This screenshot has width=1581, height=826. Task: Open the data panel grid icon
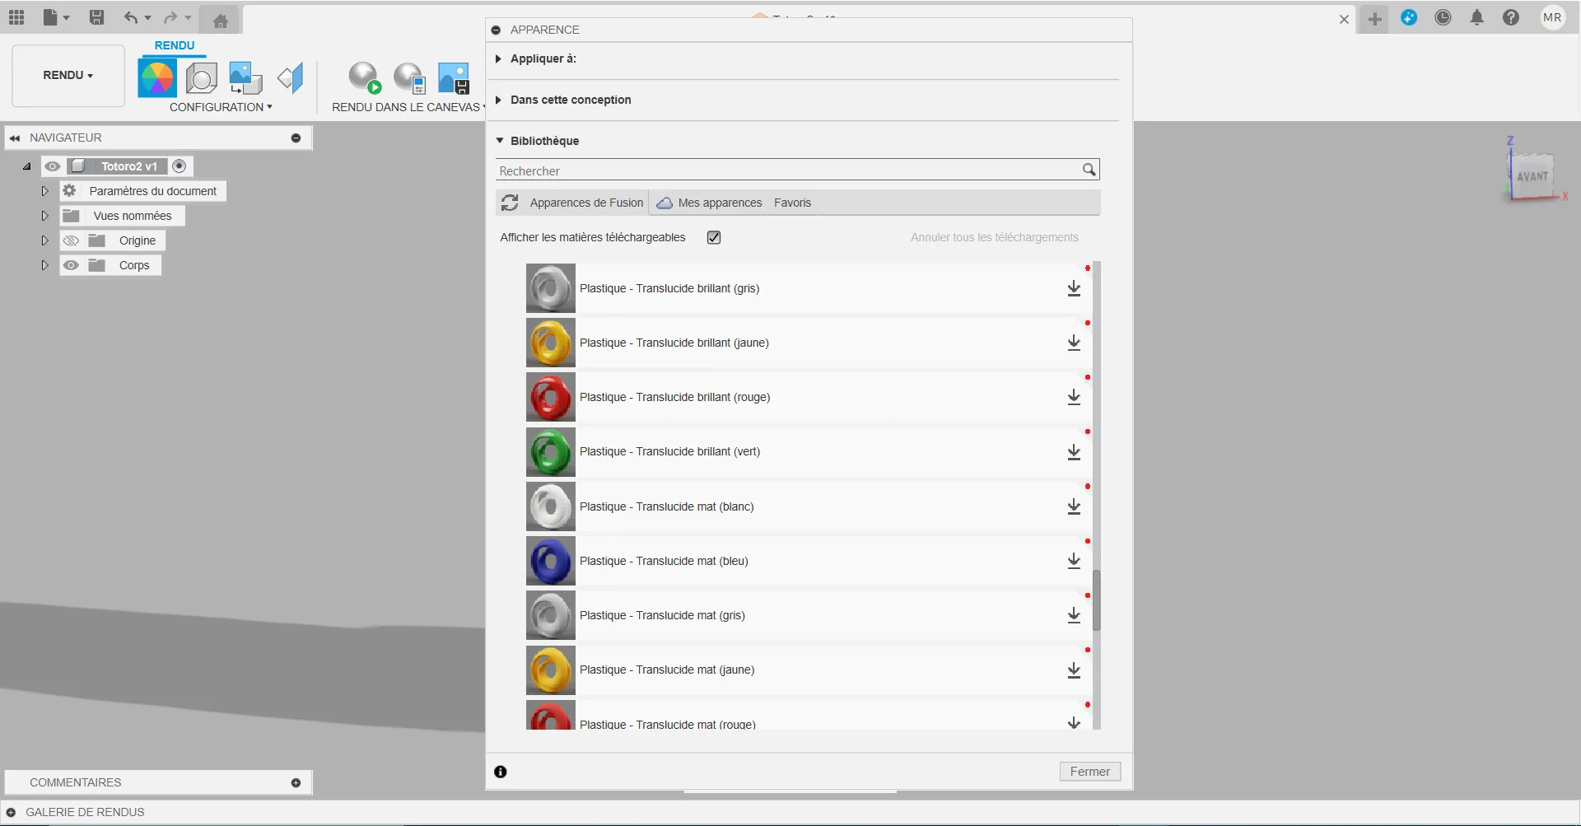click(x=16, y=17)
